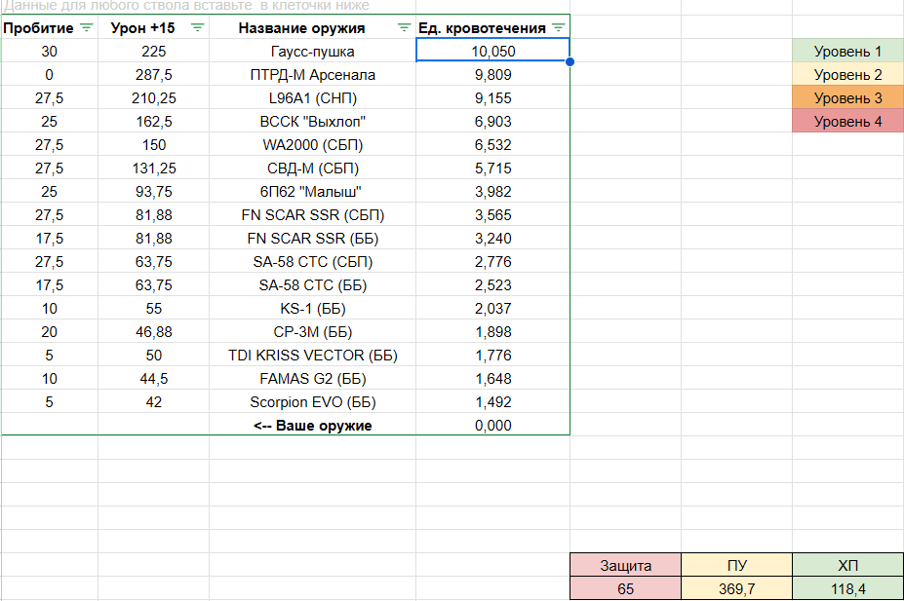Select bleeding value 6,532 cell
The width and height of the screenshot is (904, 601).
(492, 144)
